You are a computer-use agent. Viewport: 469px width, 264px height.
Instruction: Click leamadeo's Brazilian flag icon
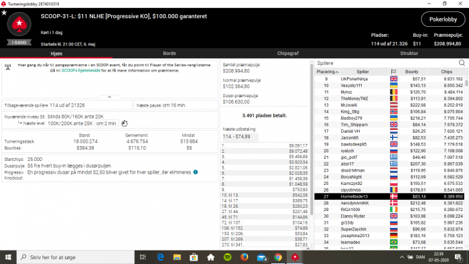coord(394,242)
